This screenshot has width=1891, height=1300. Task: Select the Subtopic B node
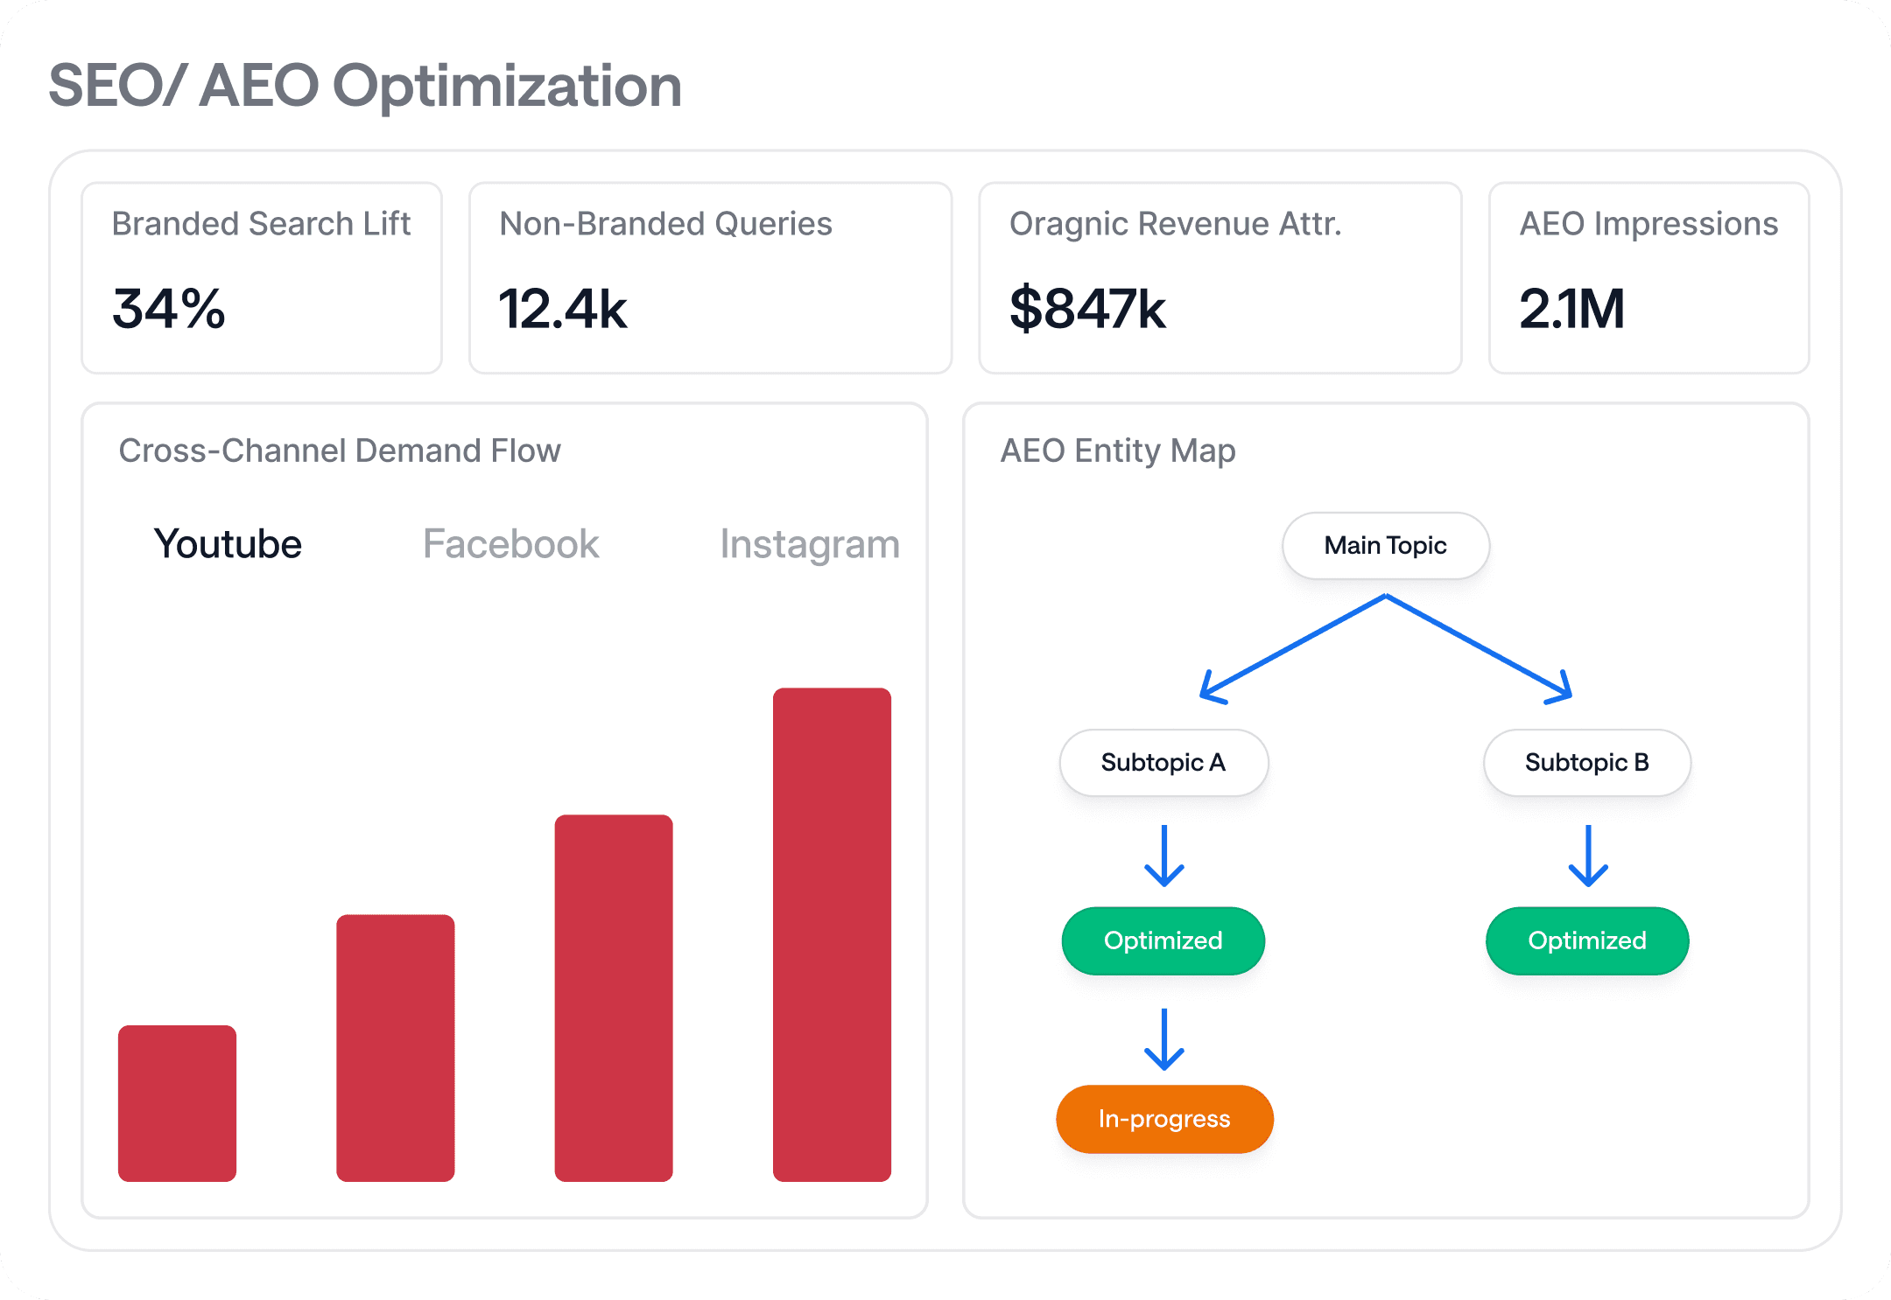tap(1586, 763)
